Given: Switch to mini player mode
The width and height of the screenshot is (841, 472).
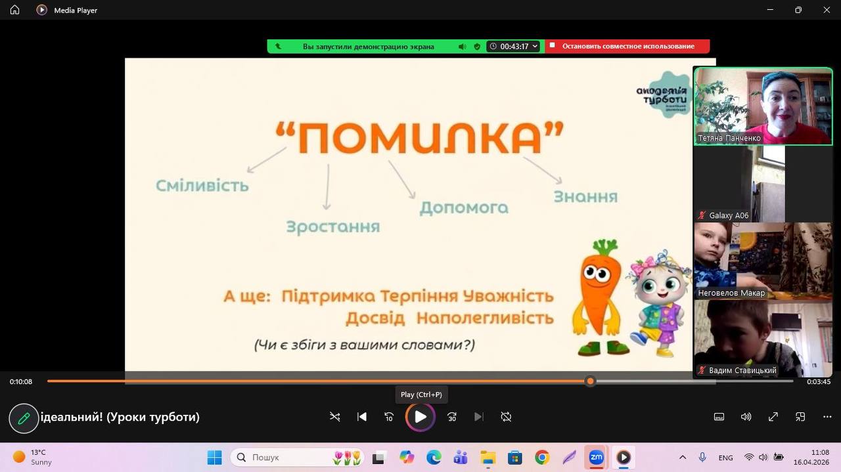Looking at the screenshot, I should (x=800, y=417).
